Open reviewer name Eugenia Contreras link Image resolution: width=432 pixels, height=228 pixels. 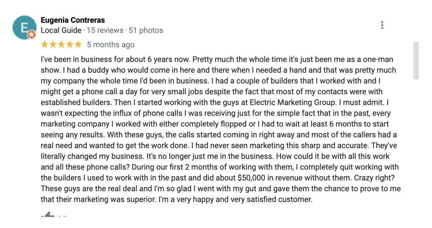tap(73, 20)
